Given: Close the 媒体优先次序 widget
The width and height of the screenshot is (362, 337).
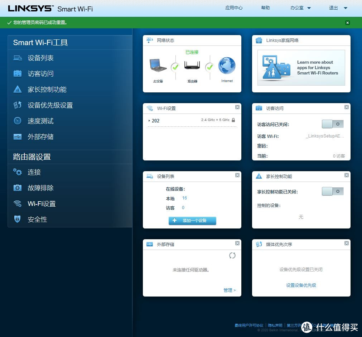Looking at the screenshot, I should tap(347, 243).
